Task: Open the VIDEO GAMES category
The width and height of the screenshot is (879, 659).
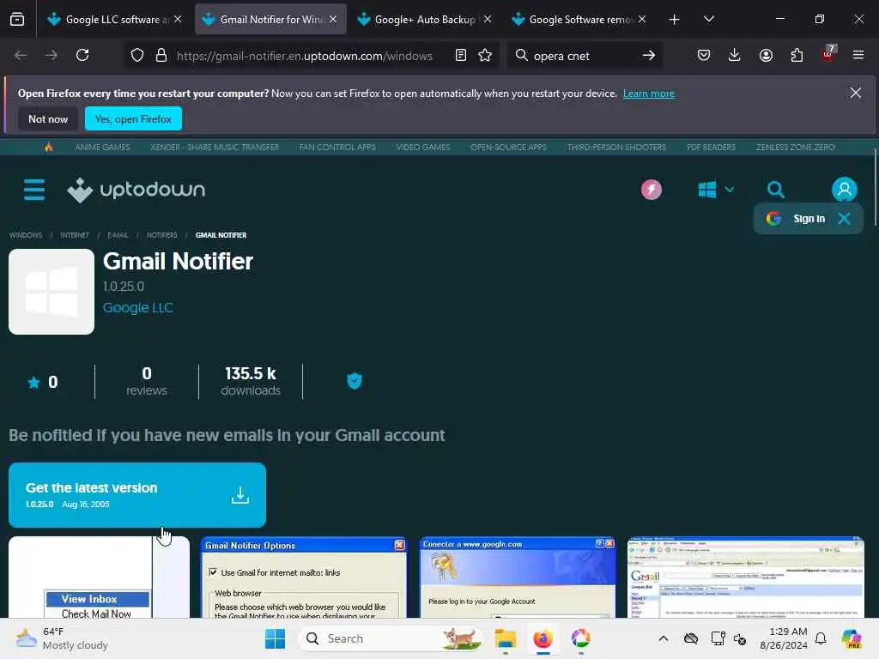Action: (423, 148)
